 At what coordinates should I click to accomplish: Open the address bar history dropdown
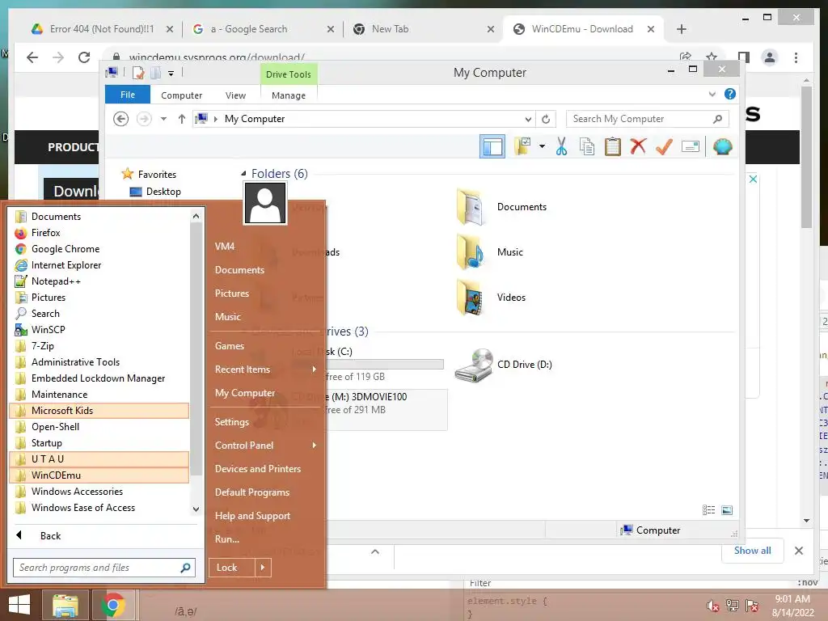click(x=528, y=119)
